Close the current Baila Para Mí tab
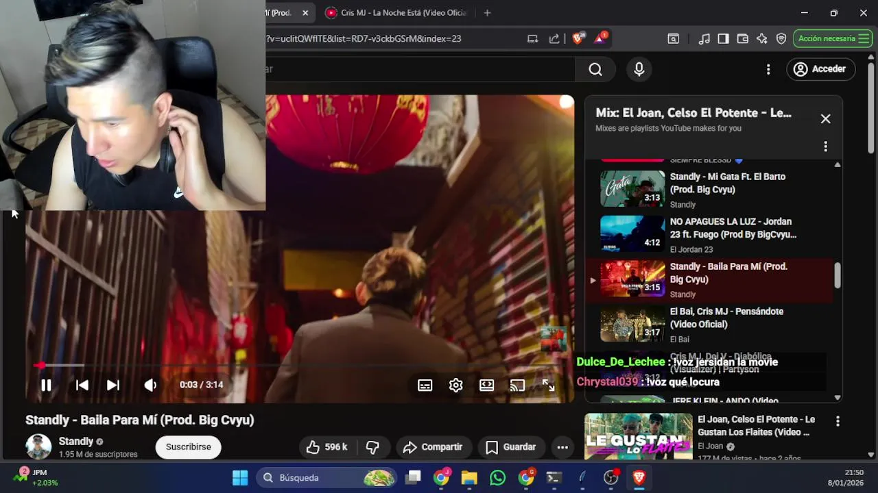Image resolution: width=878 pixels, height=493 pixels. point(305,12)
